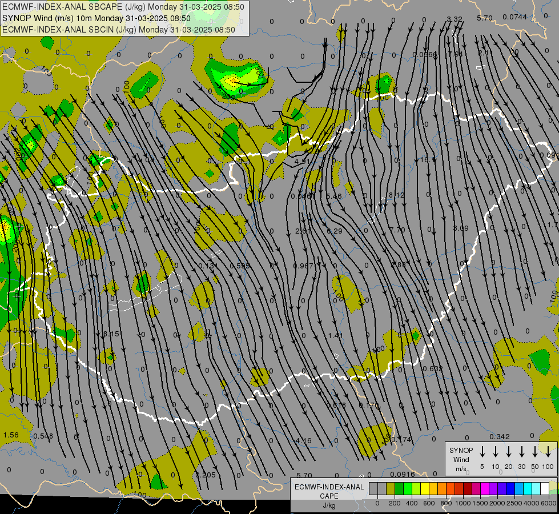Click the 50 m/s wind legend arrow

point(535,451)
